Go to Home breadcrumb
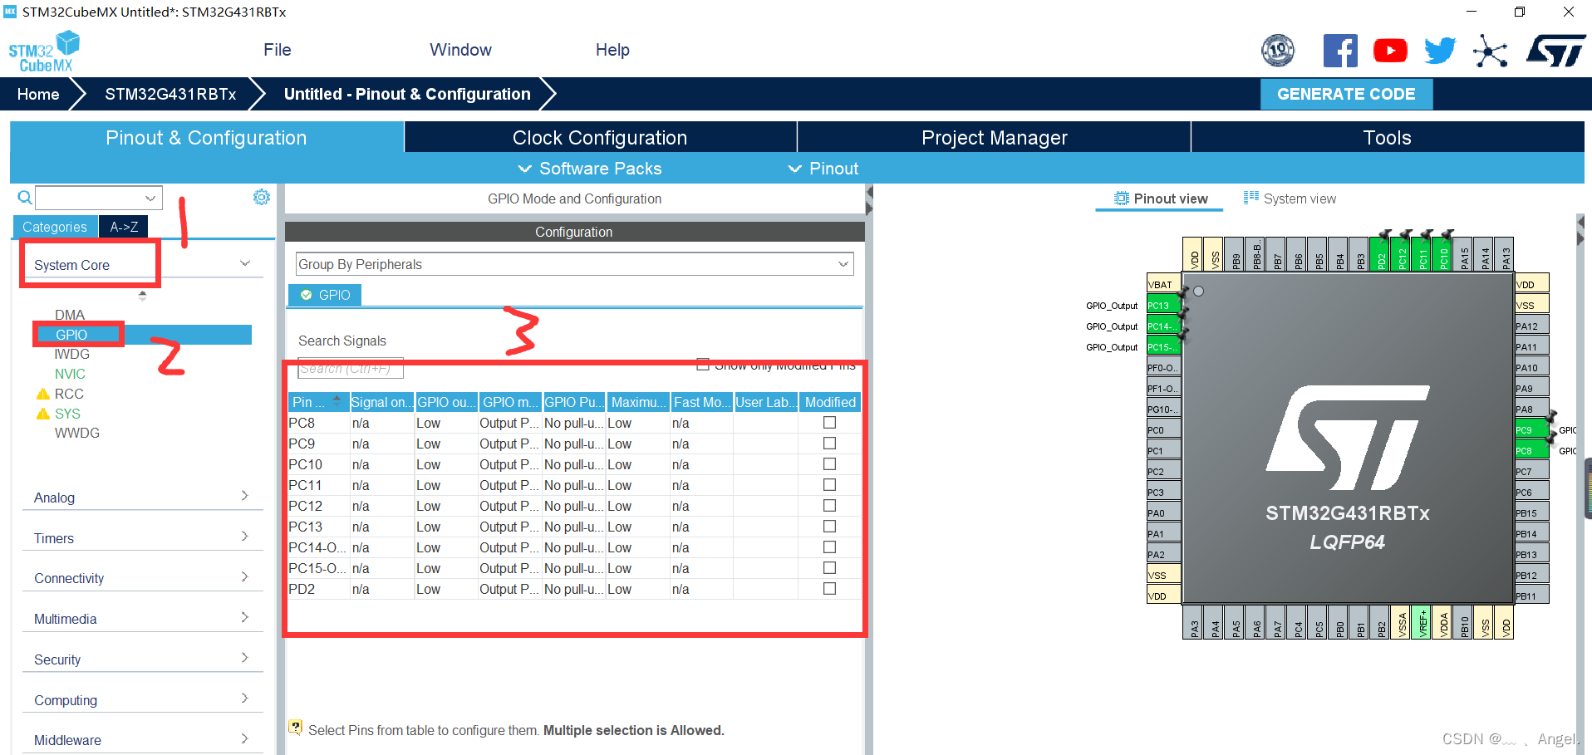Screen dimensions: 1592x755 [x=38, y=94]
